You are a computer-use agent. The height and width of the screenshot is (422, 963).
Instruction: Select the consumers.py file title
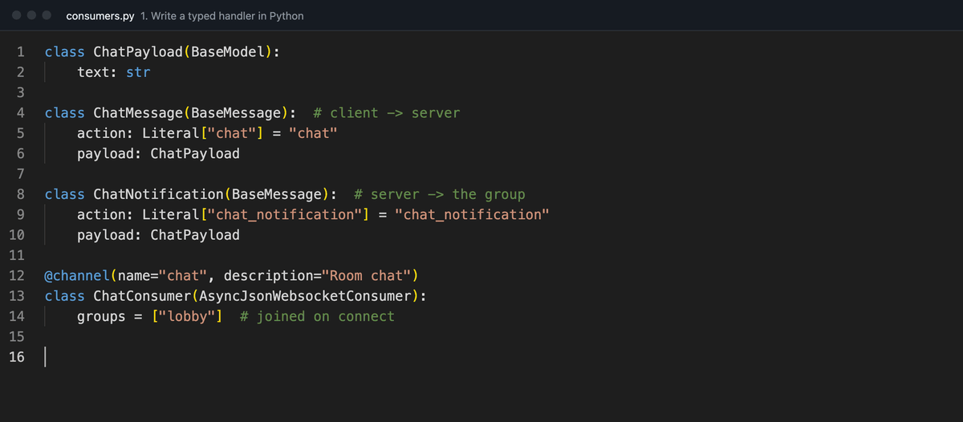click(100, 16)
